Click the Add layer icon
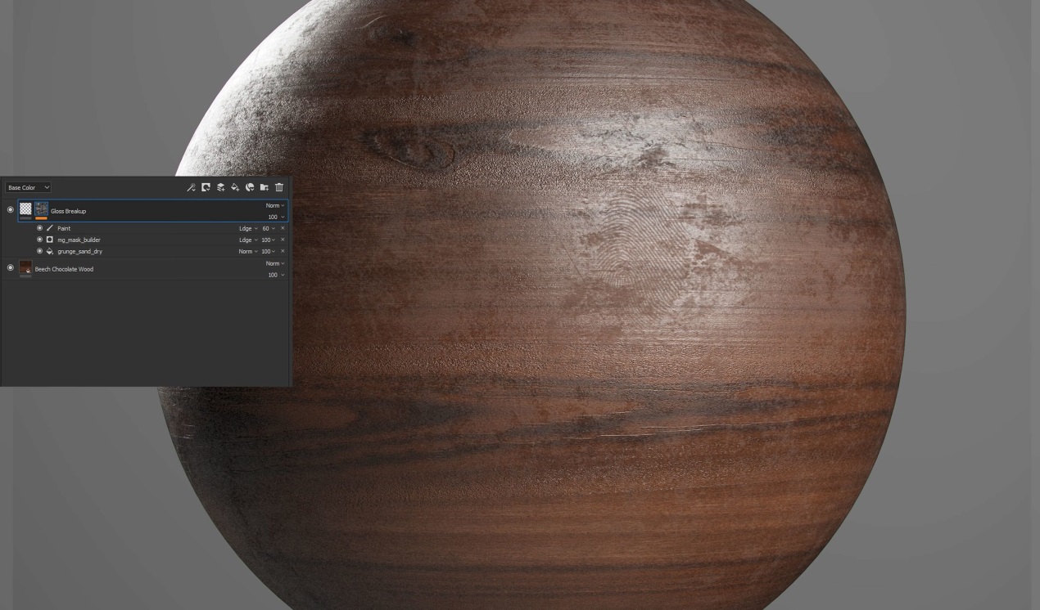Screen dimensions: 1040x610 pyautogui.click(x=220, y=187)
